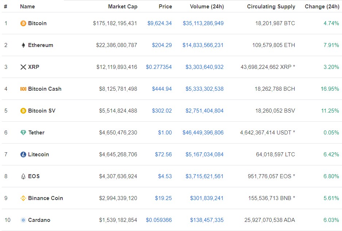Viewport: 342px width, 231px height.
Task: Open the Bitcoin name link
Action: click(x=37, y=23)
